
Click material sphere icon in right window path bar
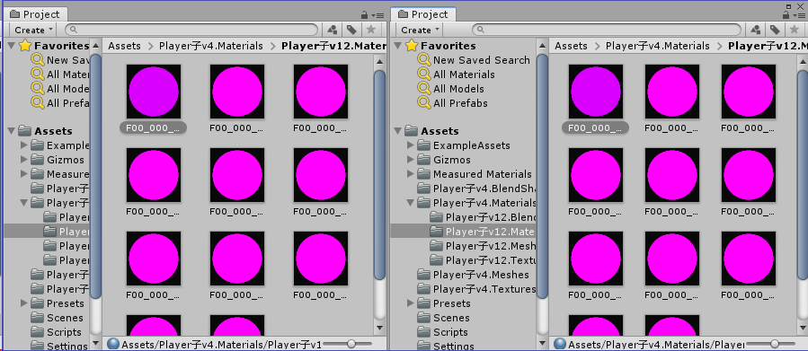pos(560,344)
